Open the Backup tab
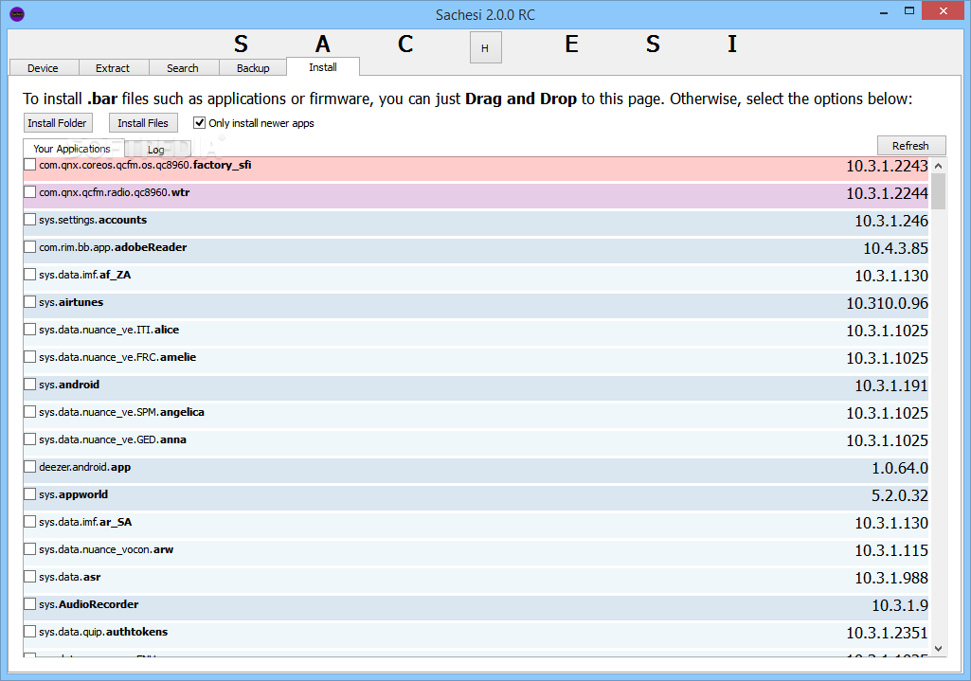The width and height of the screenshot is (971, 681). coord(253,67)
